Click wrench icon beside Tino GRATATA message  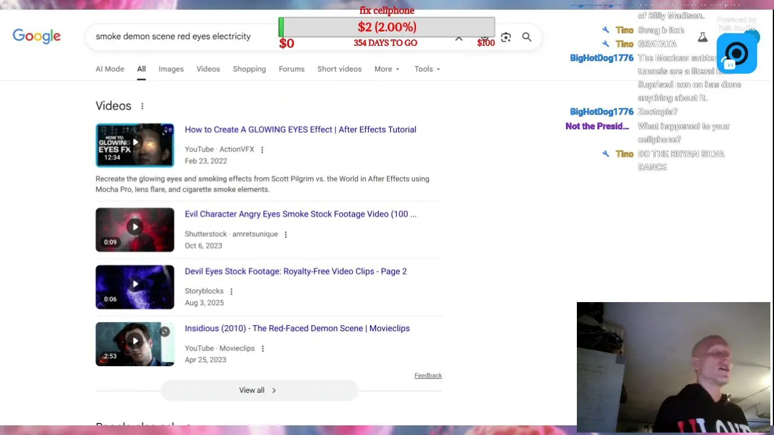pyautogui.click(x=606, y=44)
